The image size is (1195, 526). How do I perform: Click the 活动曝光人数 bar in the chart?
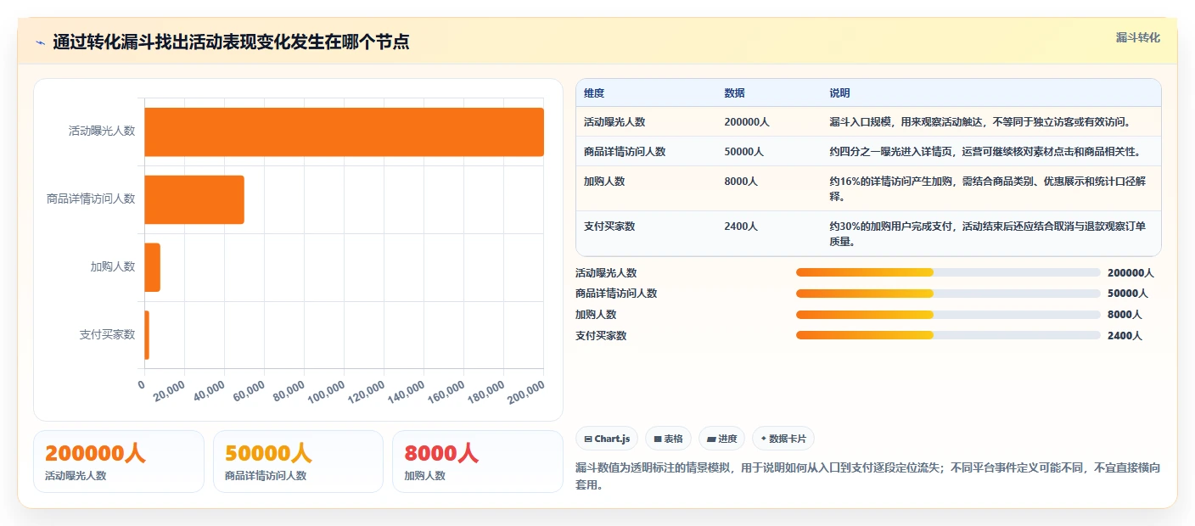344,131
